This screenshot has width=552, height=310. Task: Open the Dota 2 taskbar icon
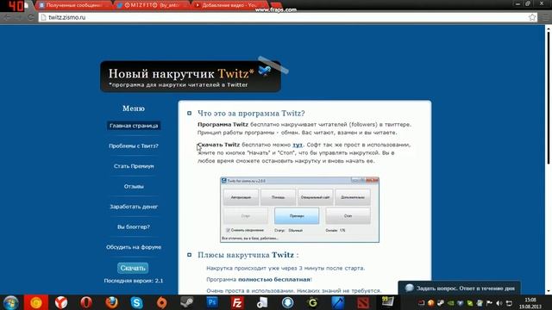pyautogui.click(x=362, y=302)
